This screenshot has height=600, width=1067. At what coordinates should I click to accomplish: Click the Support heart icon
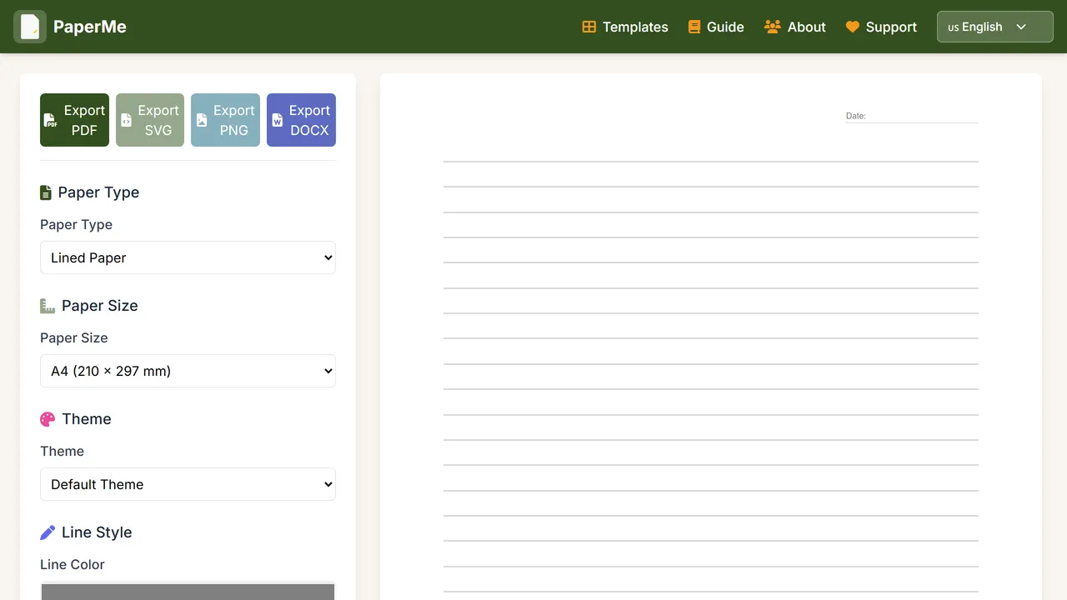852,27
